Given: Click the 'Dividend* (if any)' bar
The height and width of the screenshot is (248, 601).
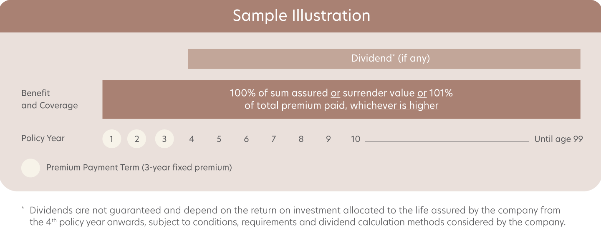Looking at the screenshot, I should pos(384,59).
